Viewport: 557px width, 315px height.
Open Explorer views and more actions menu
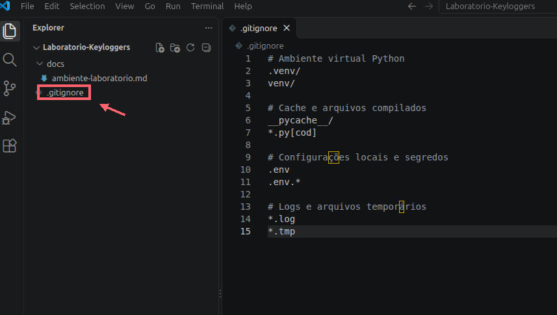coord(209,28)
